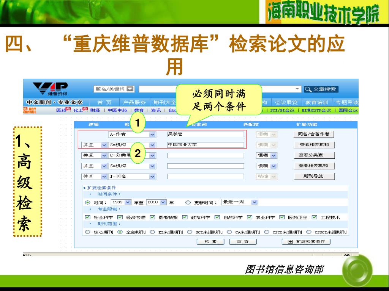389x291 pixels.
Task: Expand the A=作者 search field dropdown
Action: tap(152, 135)
